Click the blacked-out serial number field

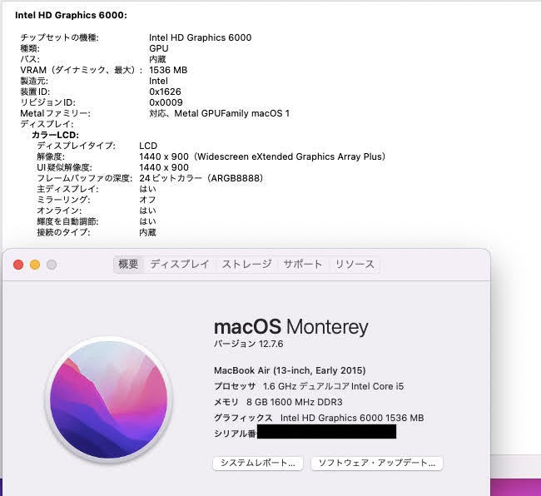[x=326, y=433]
